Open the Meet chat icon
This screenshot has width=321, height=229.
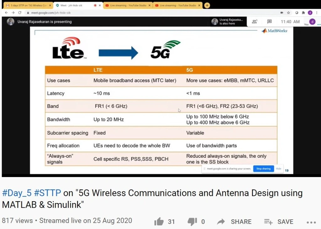tap(269, 22)
